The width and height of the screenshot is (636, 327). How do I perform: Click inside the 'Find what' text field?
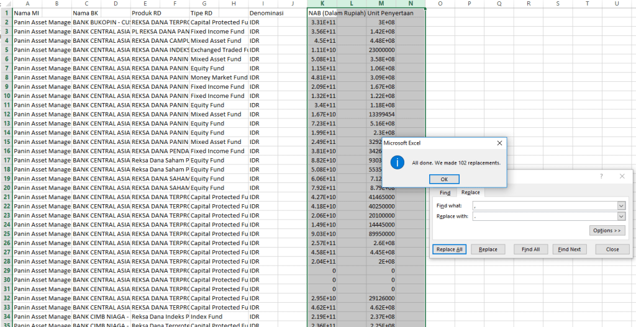543,205
